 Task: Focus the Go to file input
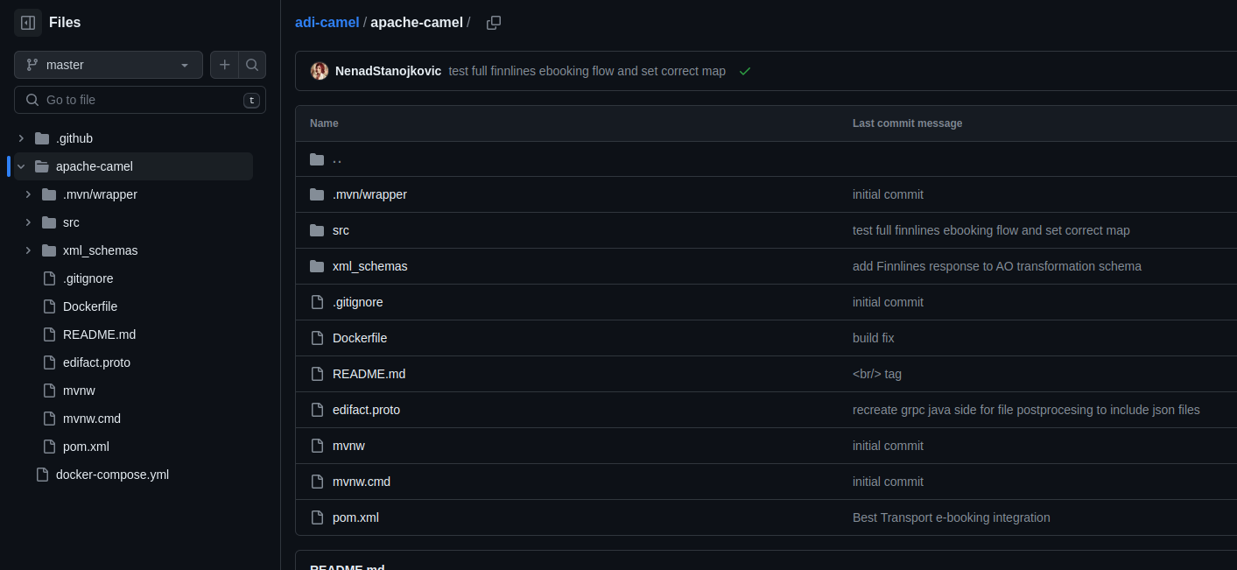[x=140, y=100]
